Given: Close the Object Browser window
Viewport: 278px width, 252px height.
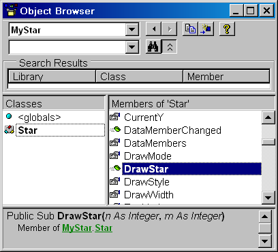Looking at the screenshot, I should pyautogui.click(x=266, y=11).
